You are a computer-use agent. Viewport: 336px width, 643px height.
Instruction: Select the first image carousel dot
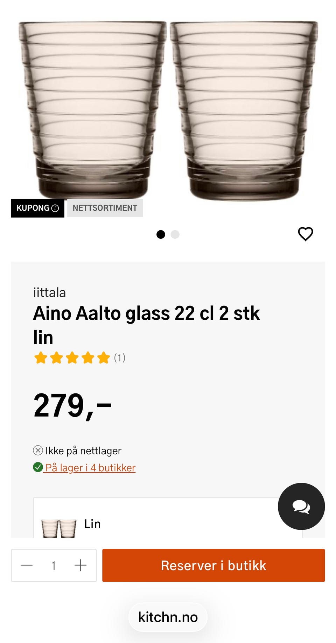pyautogui.click(x=161, y=234)
